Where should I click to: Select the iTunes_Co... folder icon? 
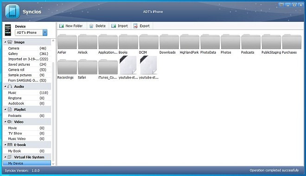[x=108, y=67]
